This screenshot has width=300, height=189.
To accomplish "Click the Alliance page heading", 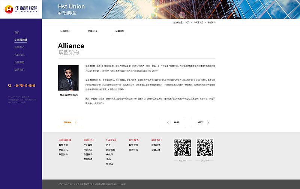I will (x=71, y=46).
